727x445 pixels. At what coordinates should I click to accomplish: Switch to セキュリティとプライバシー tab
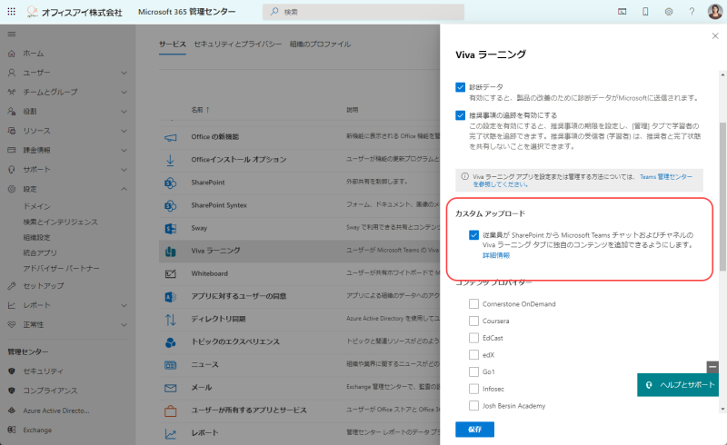(238, 44)
